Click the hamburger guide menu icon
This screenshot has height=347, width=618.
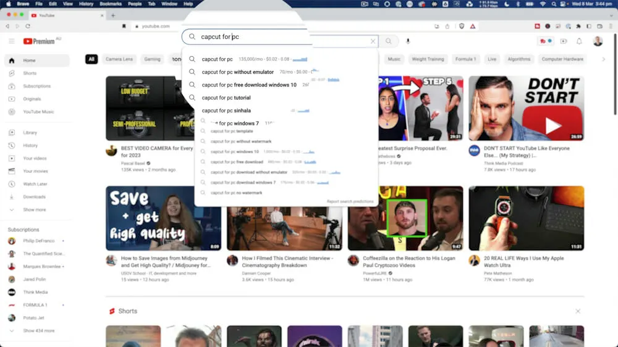coord(11,41)
